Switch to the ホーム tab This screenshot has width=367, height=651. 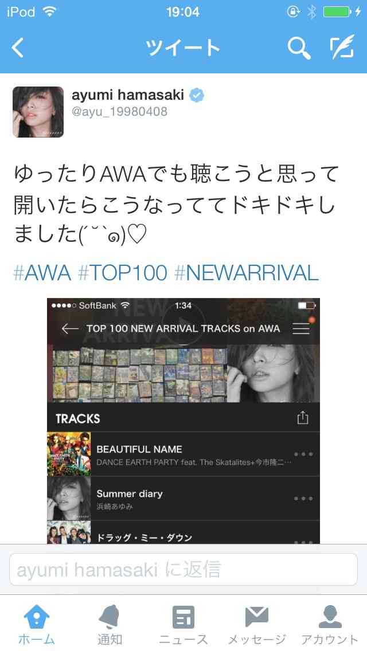(x=37, y=625)
